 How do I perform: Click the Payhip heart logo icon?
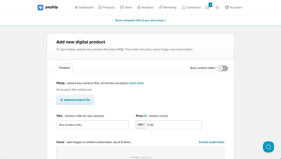pos(40,7)
